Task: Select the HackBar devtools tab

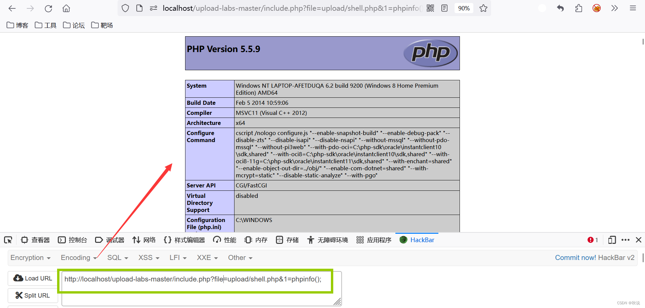Action: pyautogui.click(x=417, y=240)
